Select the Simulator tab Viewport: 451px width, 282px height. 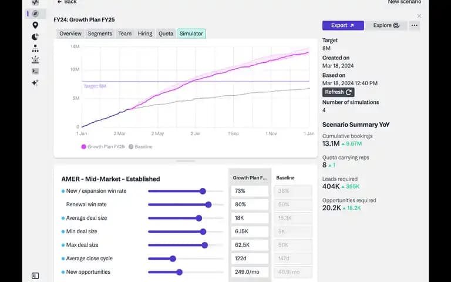(191, 33)
